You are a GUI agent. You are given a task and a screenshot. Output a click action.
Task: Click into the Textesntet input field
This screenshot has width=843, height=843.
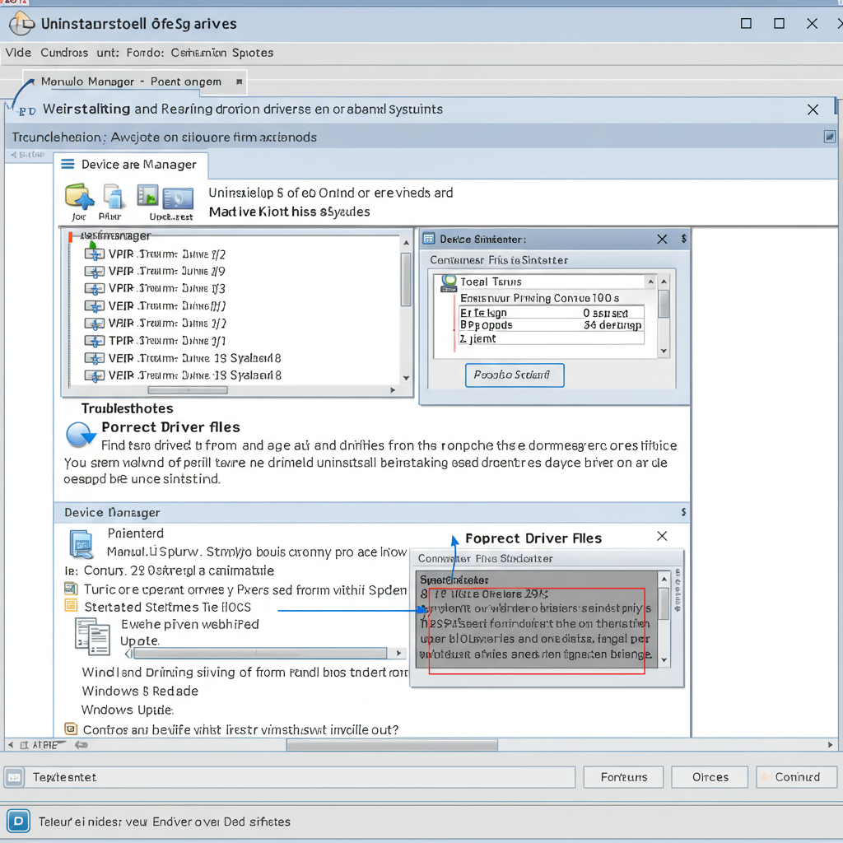coord(302,777)
